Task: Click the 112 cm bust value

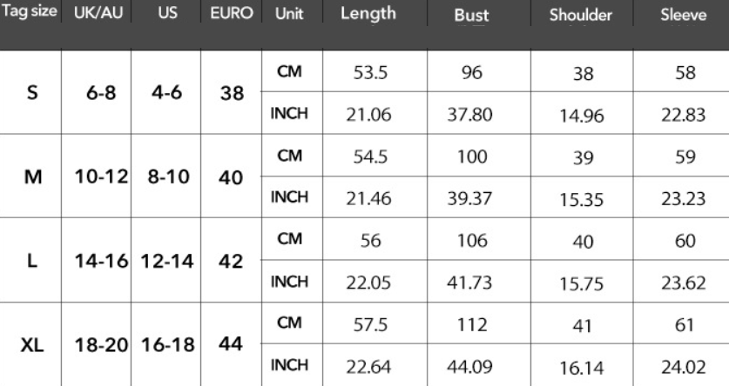Action: click(471, 325)
